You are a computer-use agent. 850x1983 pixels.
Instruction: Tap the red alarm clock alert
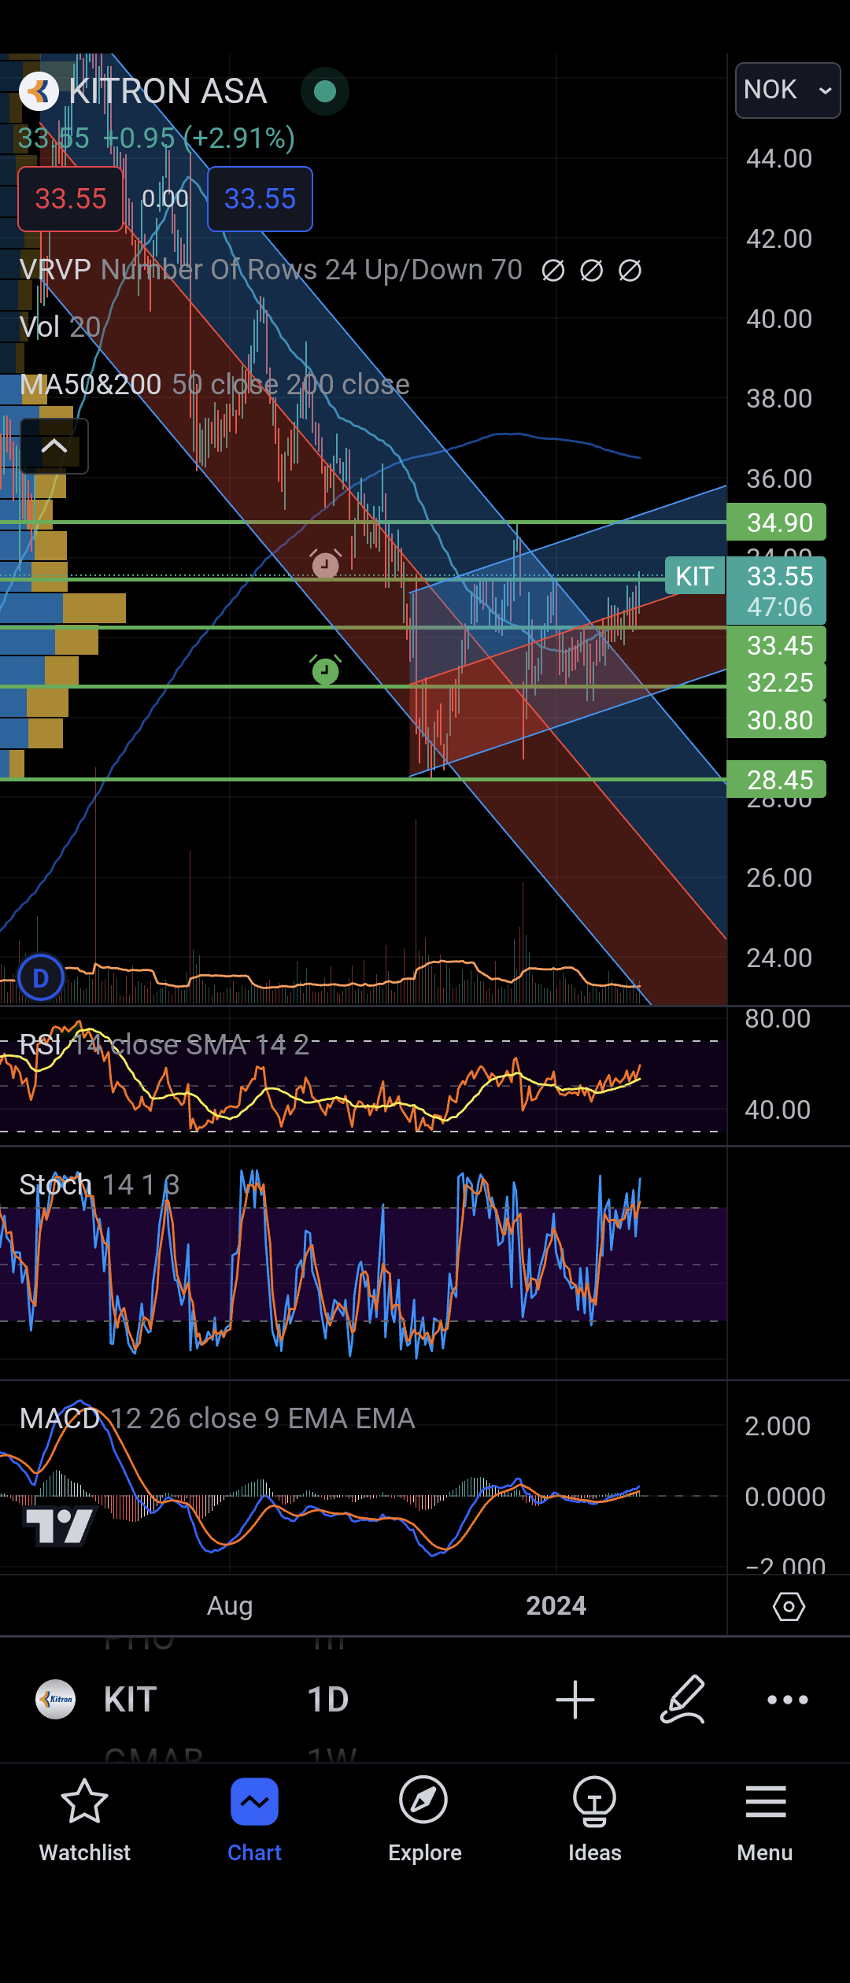[x=325, y=564]
